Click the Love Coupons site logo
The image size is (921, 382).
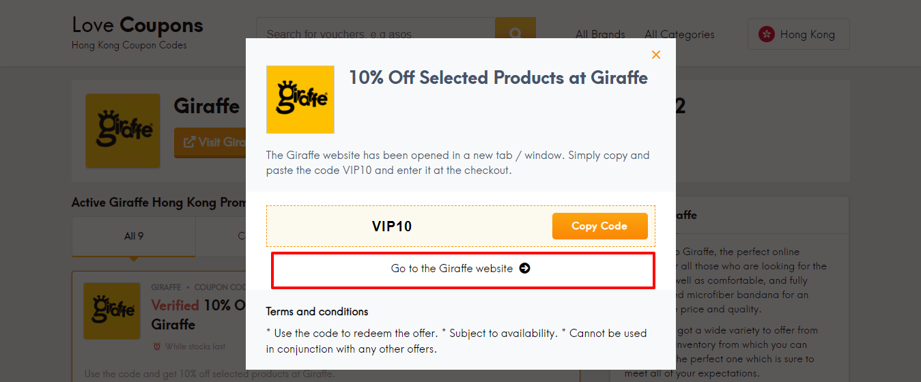coord(137,32)
